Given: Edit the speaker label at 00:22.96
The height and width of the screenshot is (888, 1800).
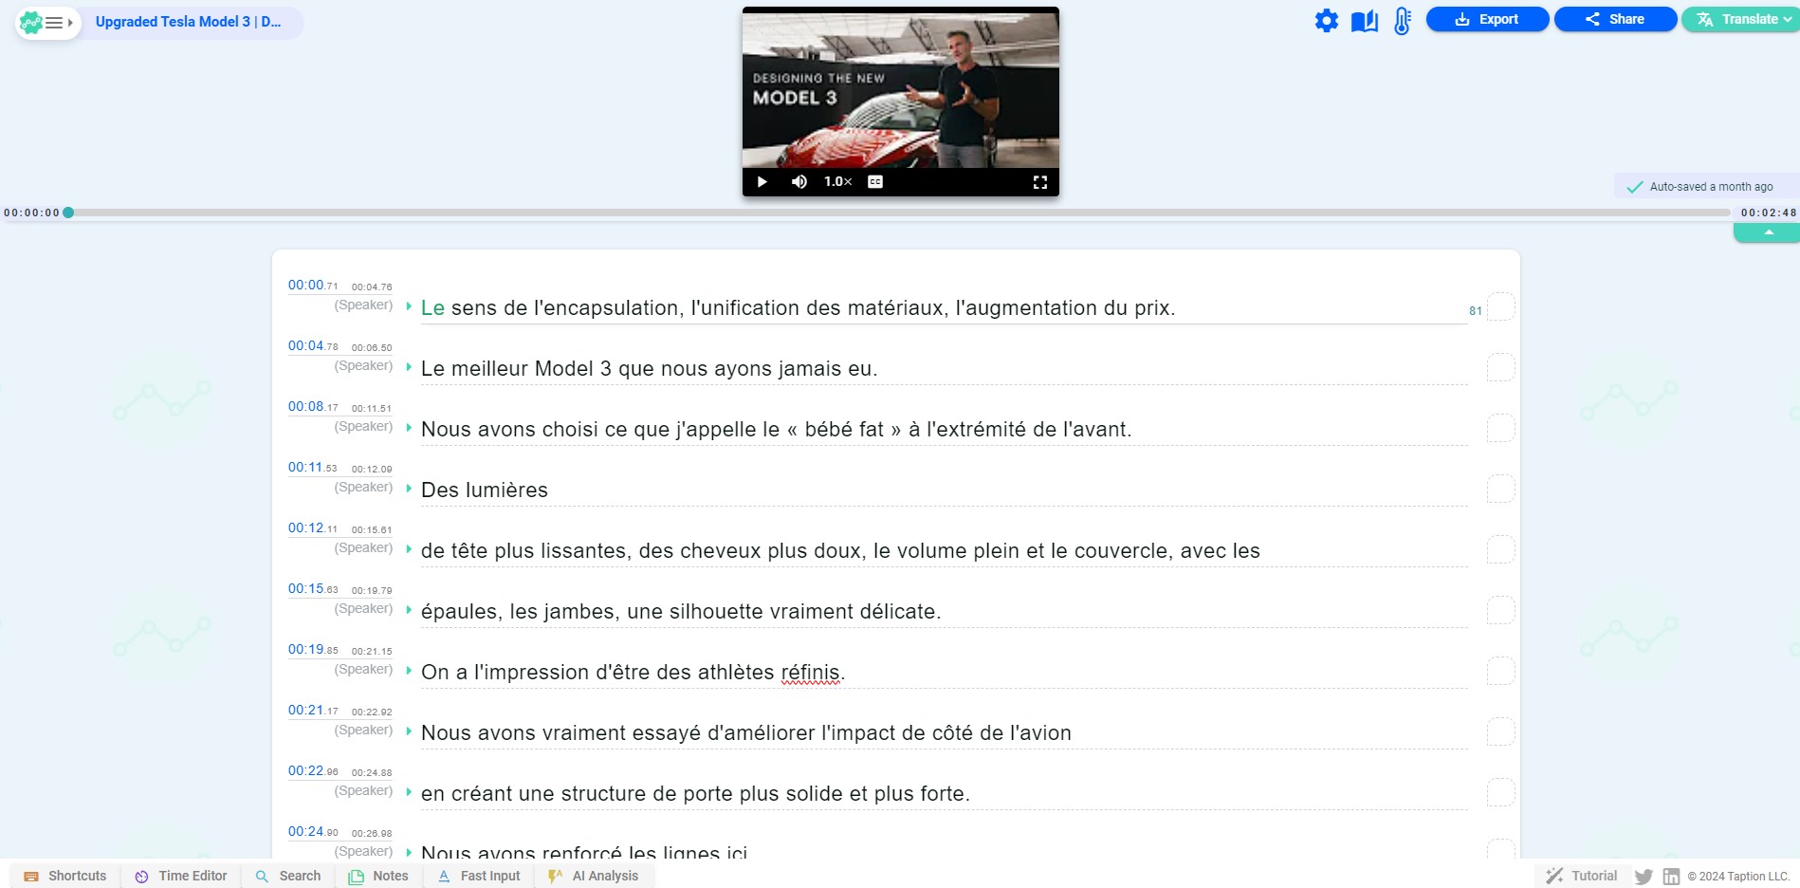Looking at the screenshot, I should coord(363,790).
